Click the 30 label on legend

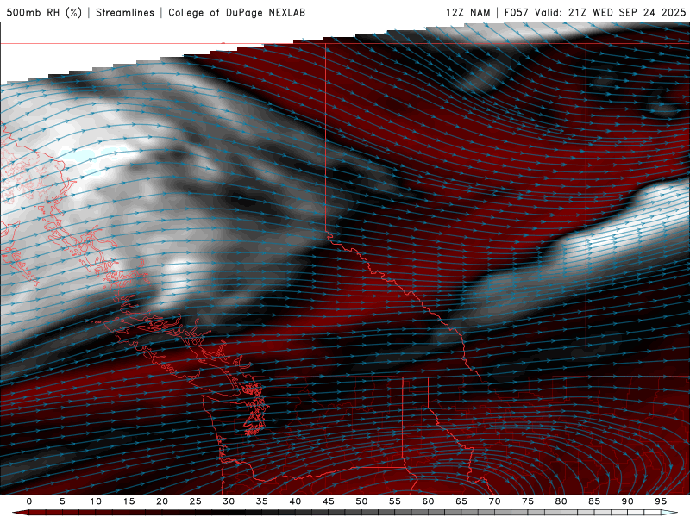point(229,501)
